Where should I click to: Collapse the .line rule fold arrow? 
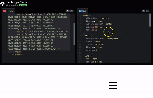[x=82, y=56]
